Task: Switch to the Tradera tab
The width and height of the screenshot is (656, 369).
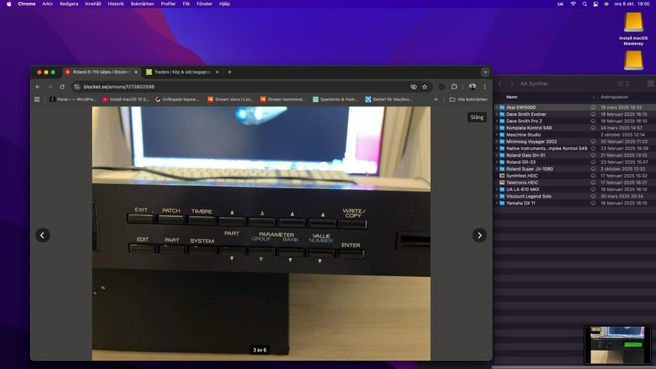Action: pos(181,72)
